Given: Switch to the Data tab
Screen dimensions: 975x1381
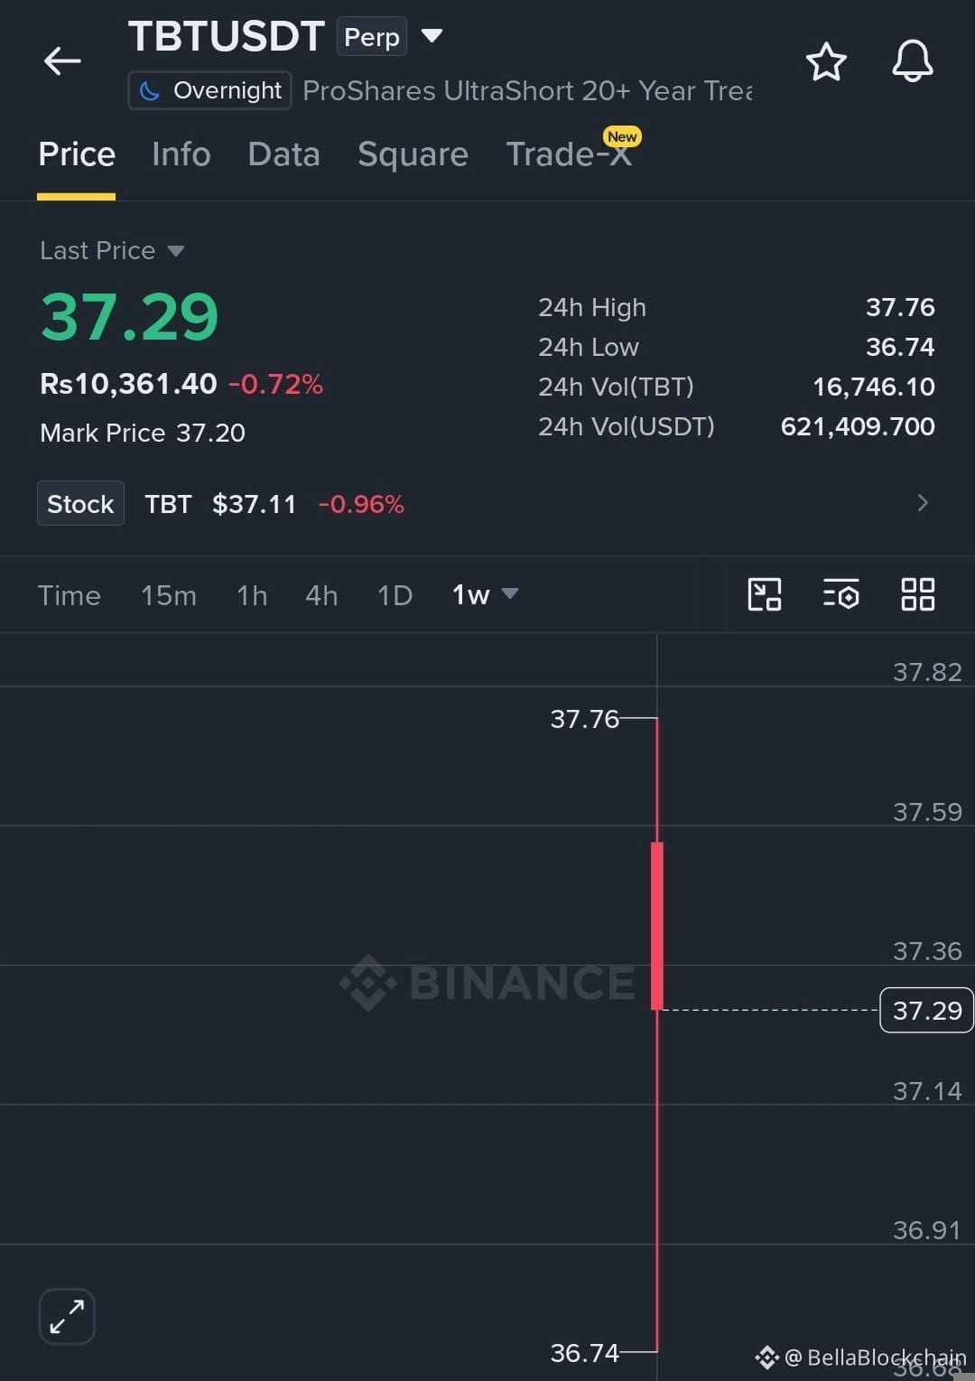Looking at the screenshot, I should point(283,154).
